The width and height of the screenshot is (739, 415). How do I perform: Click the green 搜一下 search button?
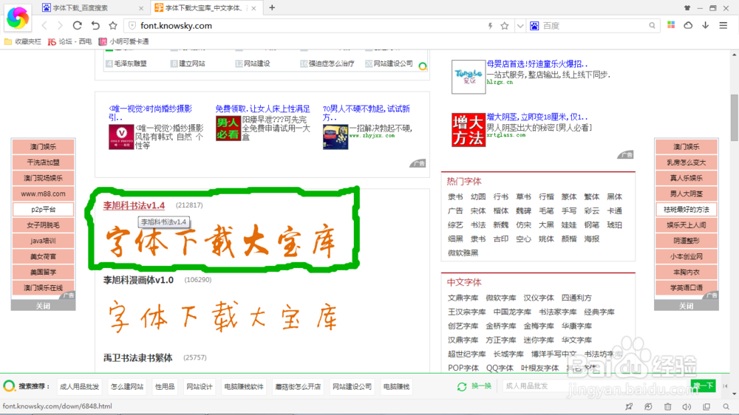[703, 385]
